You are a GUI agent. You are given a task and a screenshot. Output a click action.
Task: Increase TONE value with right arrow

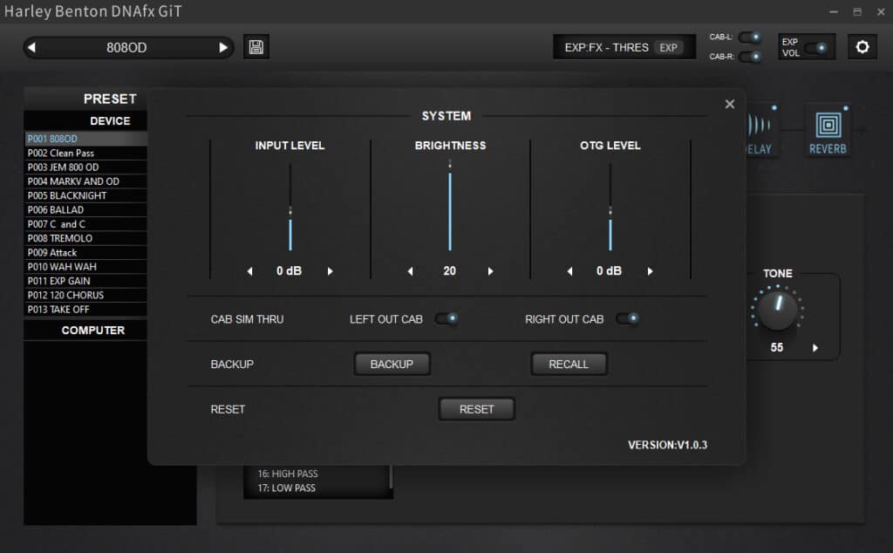pyautogui.click(x=815, y=348)
